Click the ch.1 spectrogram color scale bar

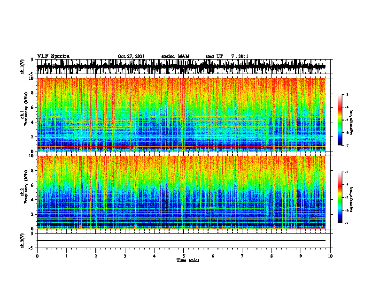click(x=340, y=120)
